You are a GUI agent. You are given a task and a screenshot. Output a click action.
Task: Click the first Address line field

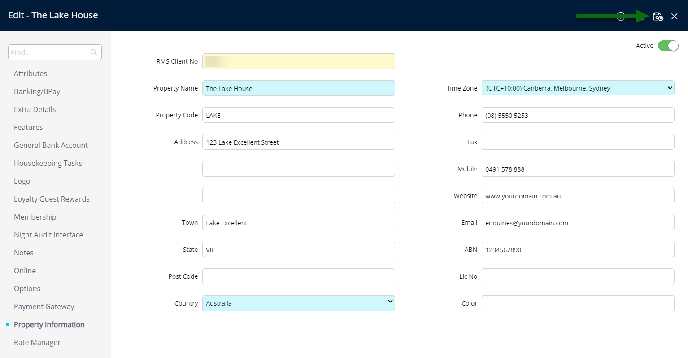[x=299, y=142]
